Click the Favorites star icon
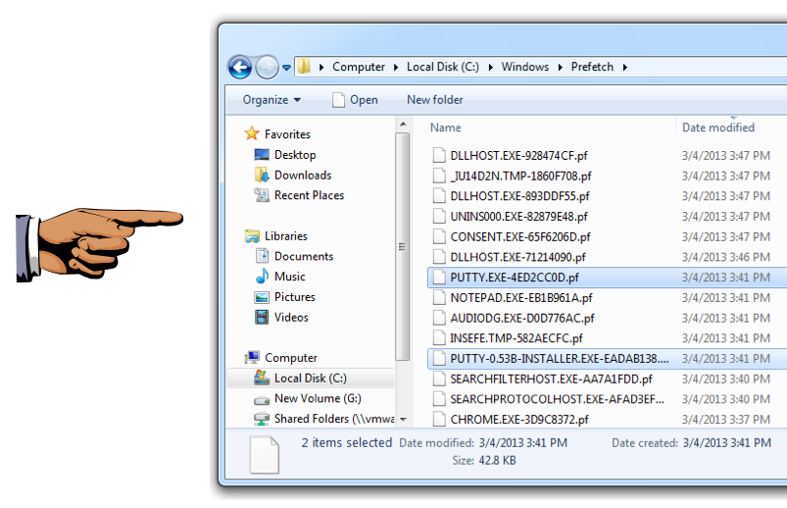 coord(252,133)
